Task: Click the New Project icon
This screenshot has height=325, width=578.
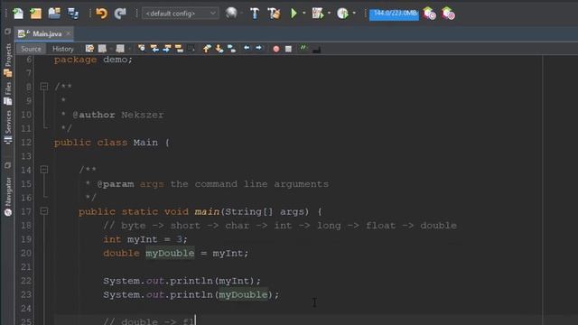Action: pyautogui.click(x=36, y=14)
